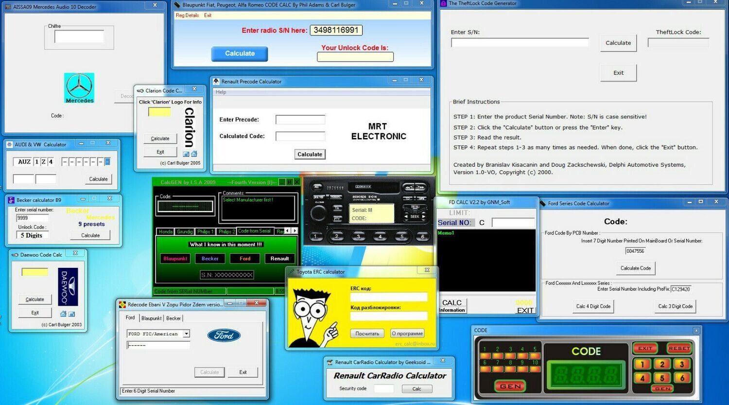Screen dimensions: 729x405
Task: Click the Daewoo logo image
Action: pyautogui.click(x=68, y=287)
